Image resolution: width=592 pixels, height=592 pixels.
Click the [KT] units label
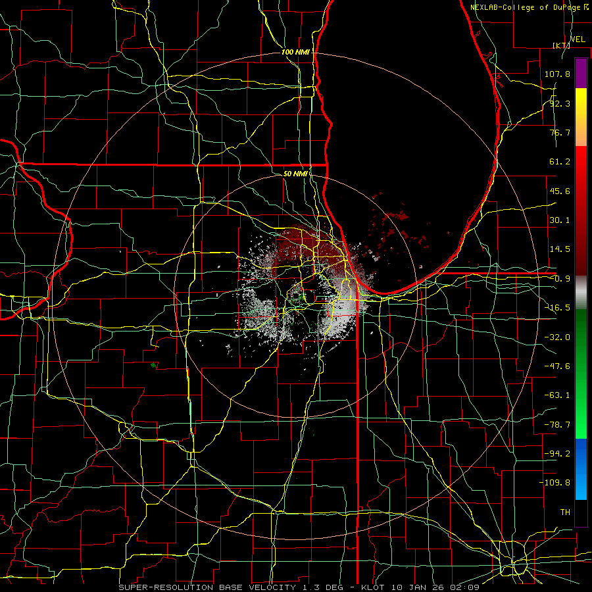(562, 45)
